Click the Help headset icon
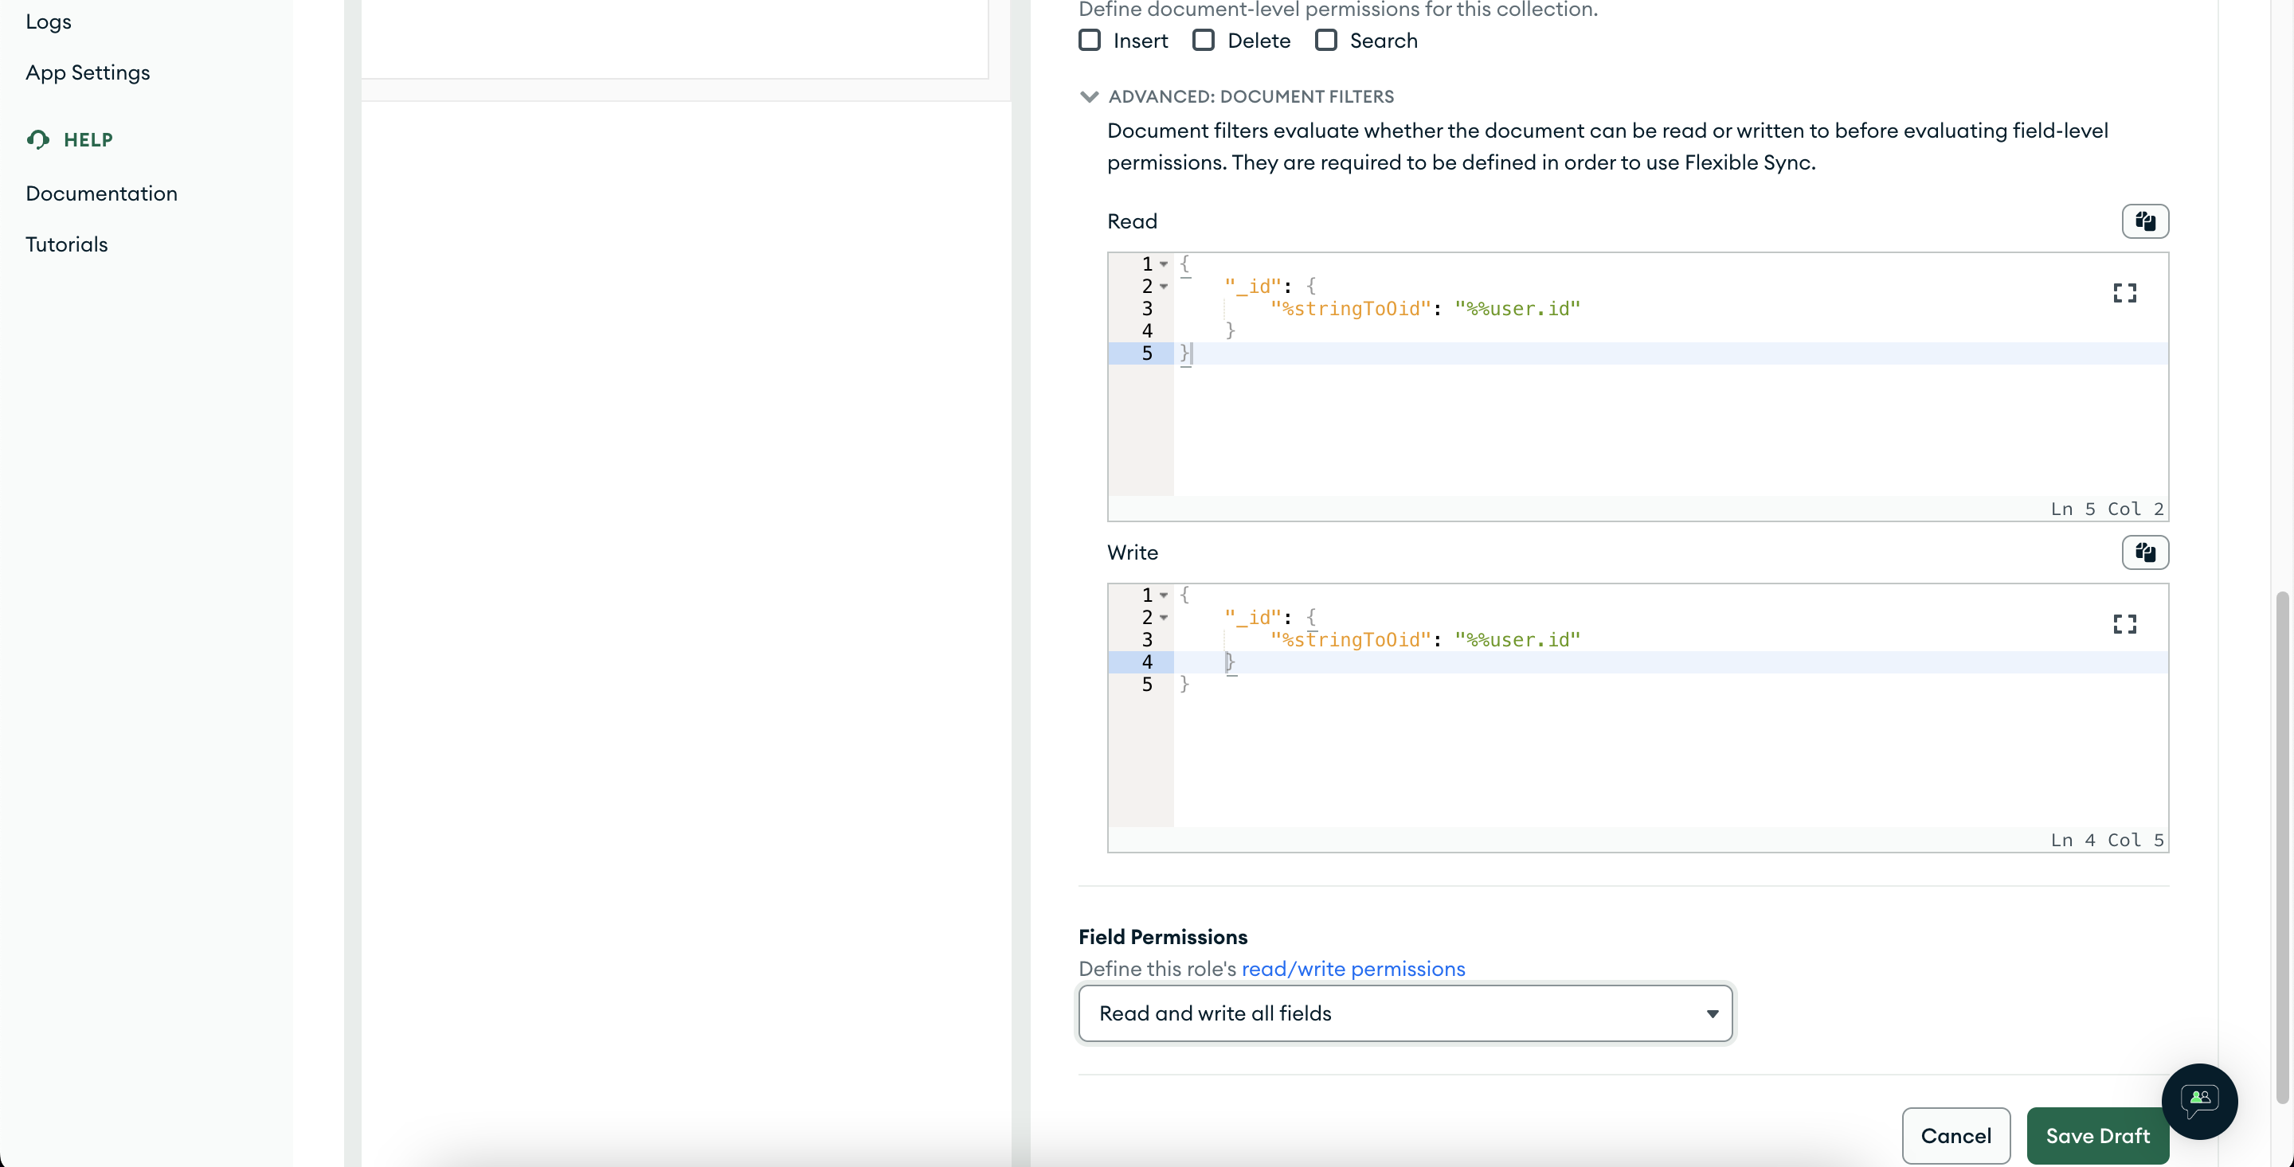Image resolution: width=2294 pixels, height=1167 pixels. point(37,139)
